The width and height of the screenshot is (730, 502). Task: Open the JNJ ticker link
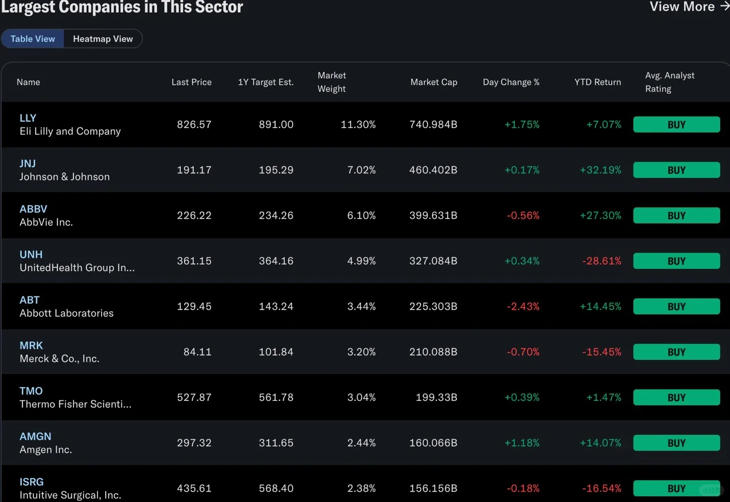click(x=28, y=163)
